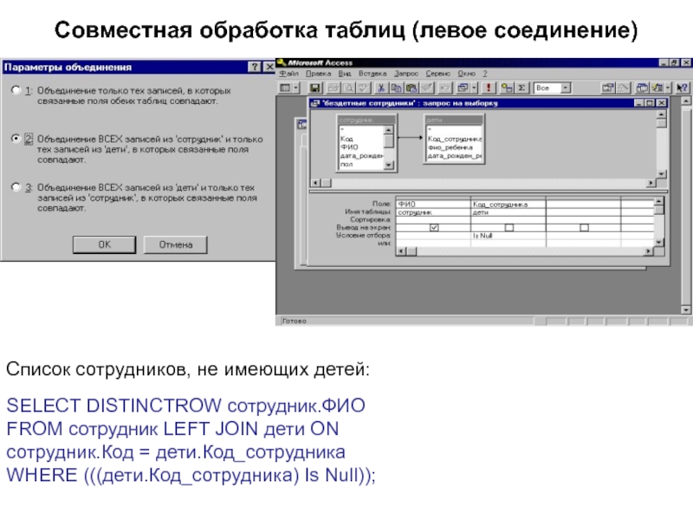Select join option 3 for all 'дети' records

pyautogui.click(x=15, y=185)
